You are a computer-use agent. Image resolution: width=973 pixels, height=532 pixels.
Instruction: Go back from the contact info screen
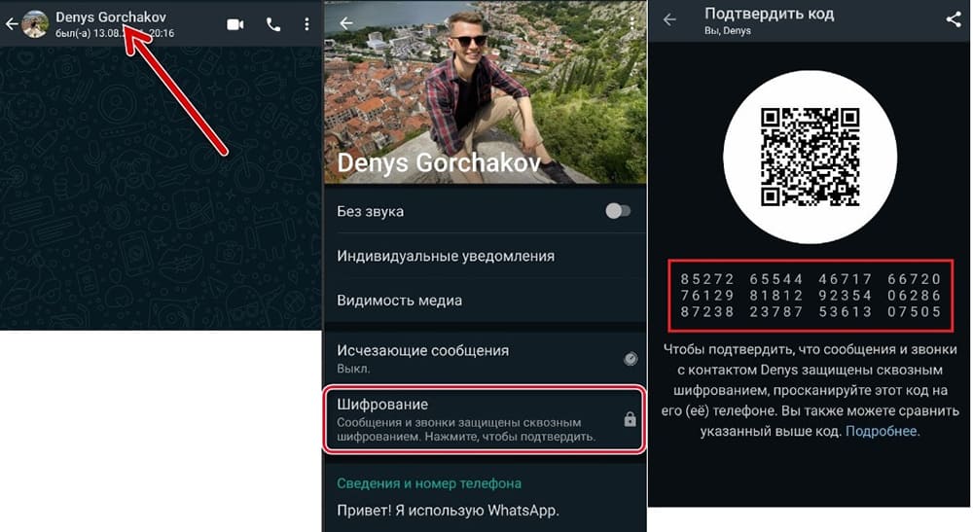click(x=346, y=23)
